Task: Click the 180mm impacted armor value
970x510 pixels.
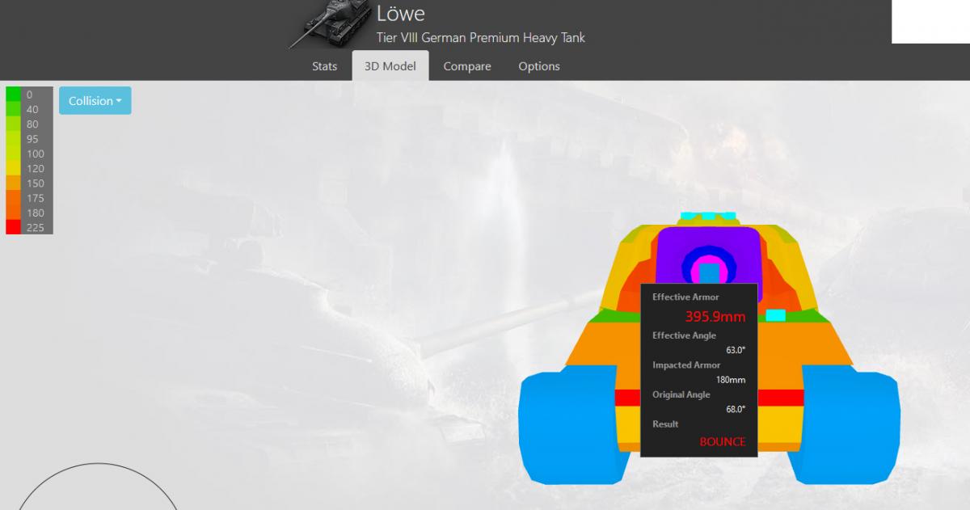Action: pyautogui.click(x=731, y=380)
